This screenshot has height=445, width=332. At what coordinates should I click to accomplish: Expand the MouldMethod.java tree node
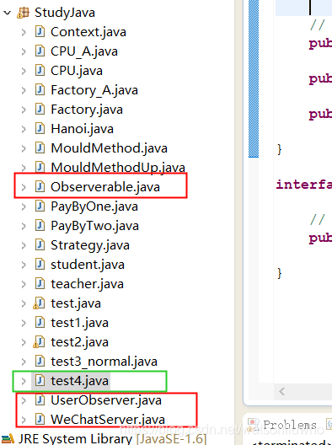tap(24, 148)
